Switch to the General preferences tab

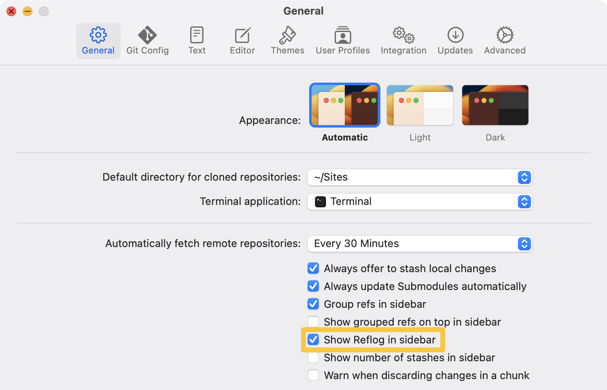coord(98,40)
